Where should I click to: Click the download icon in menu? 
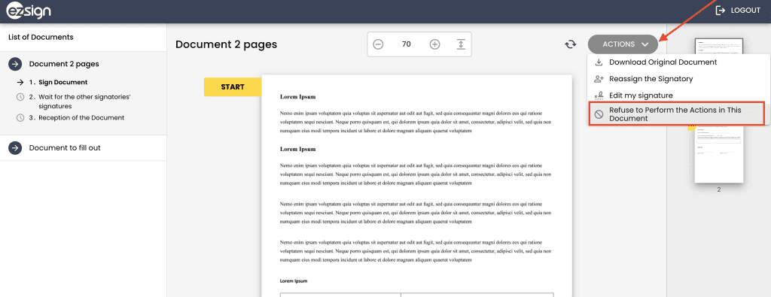(x=599, y=62)
